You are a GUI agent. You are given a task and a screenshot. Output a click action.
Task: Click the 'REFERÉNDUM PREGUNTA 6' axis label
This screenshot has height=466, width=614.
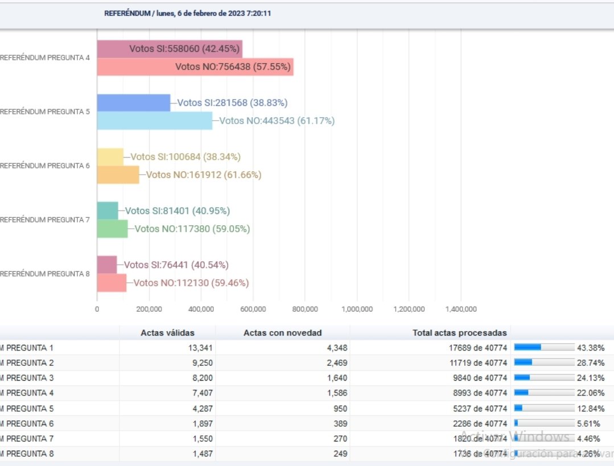point(44,166)
